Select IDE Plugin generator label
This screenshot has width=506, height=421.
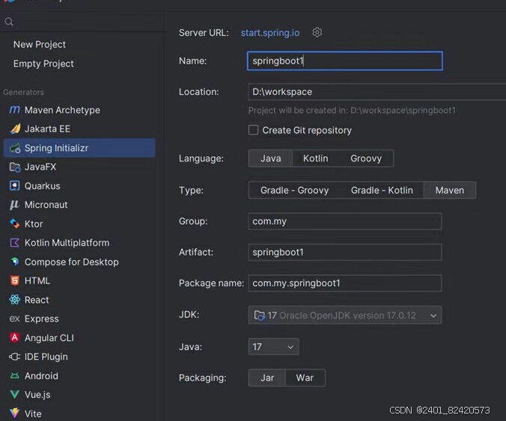click(x=46, y=357)
